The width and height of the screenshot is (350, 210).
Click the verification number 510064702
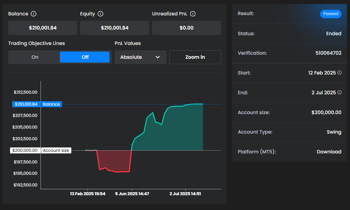click(x=328, y=53)
